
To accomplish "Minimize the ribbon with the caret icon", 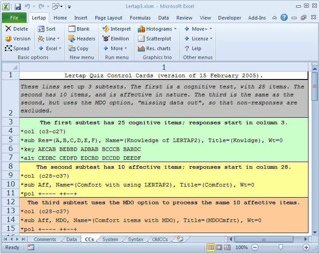I will coord(274,18).
